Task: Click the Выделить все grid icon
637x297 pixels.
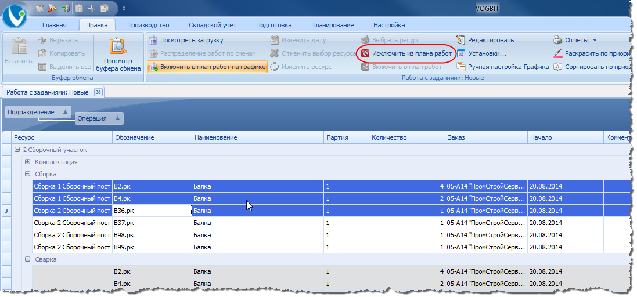Action: click(42, 67)
